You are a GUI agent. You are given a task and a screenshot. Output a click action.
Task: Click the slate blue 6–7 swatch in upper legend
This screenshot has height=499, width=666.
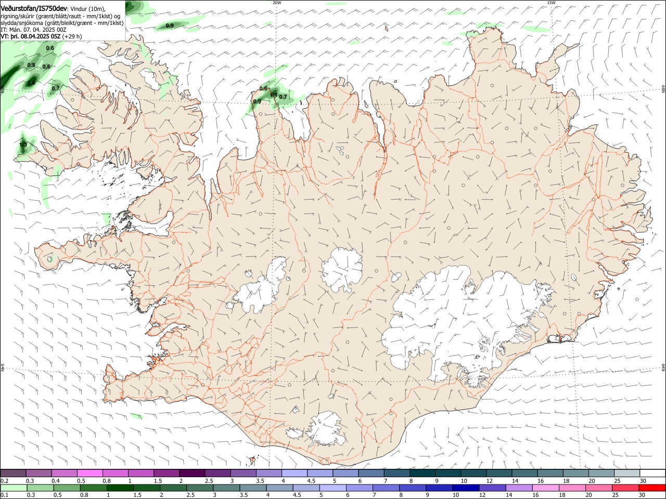pos(372,474)
